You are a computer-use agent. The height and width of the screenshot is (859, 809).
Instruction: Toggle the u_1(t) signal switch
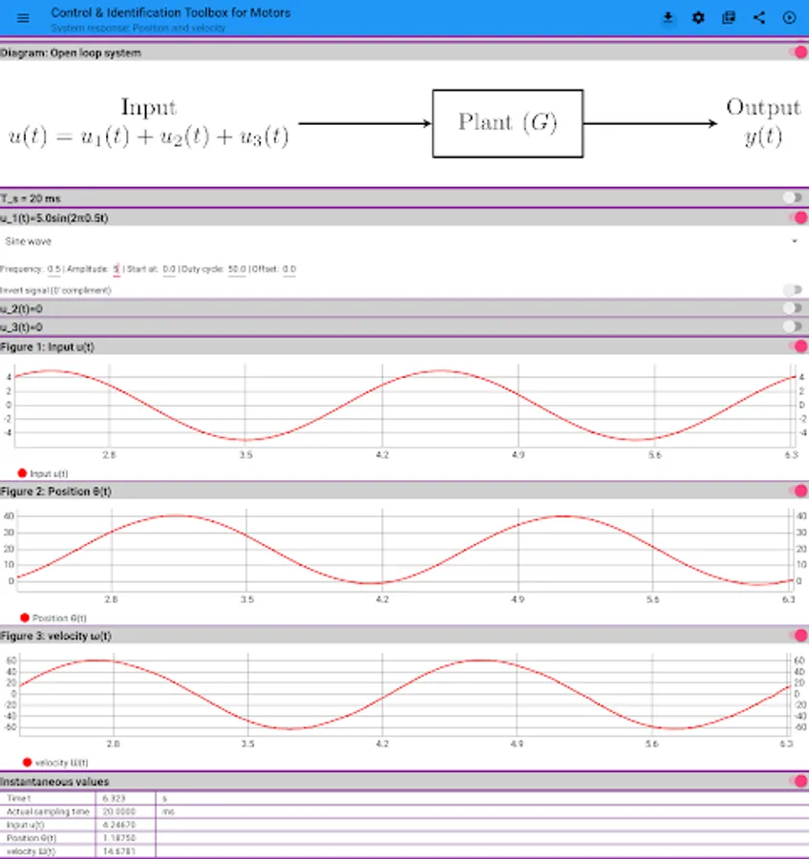tap(797, 218)
